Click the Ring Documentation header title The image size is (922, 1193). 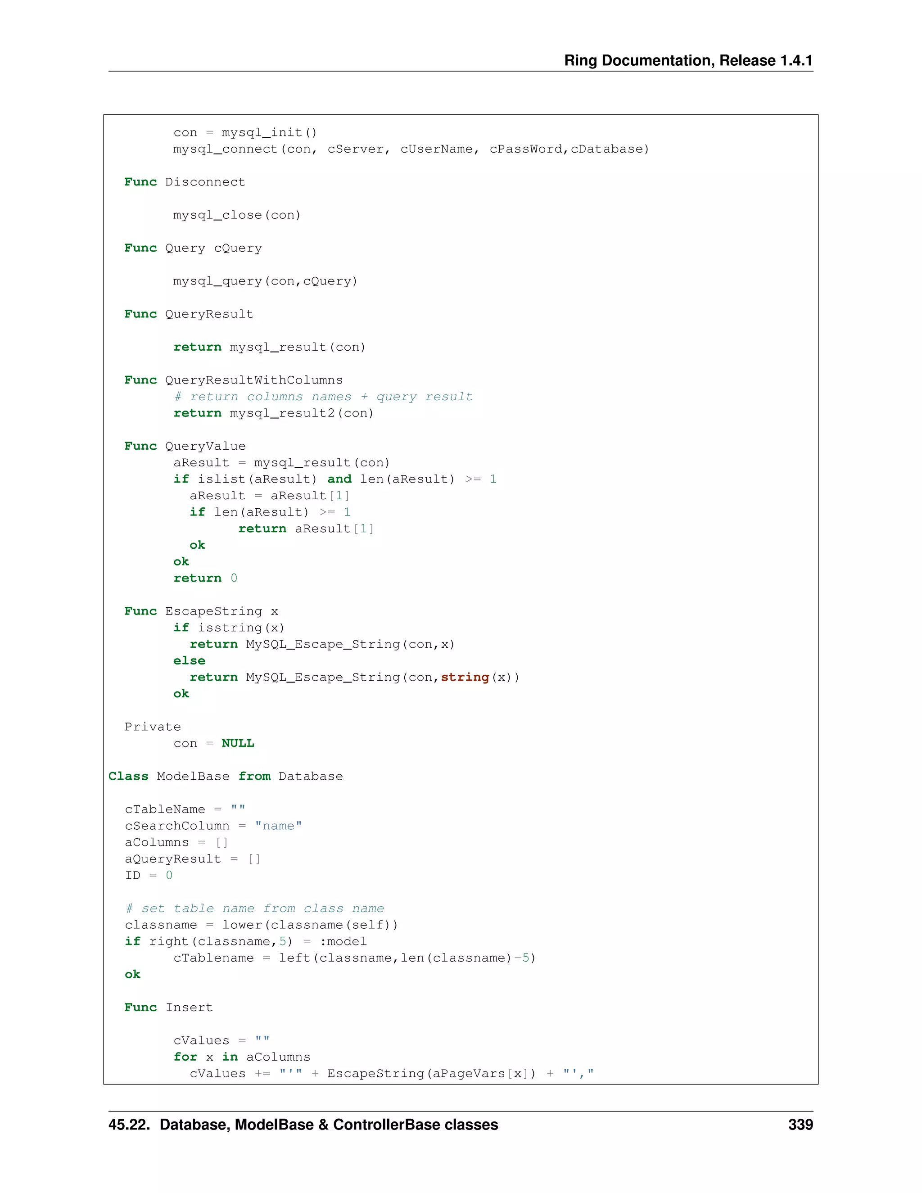[688, 60]
